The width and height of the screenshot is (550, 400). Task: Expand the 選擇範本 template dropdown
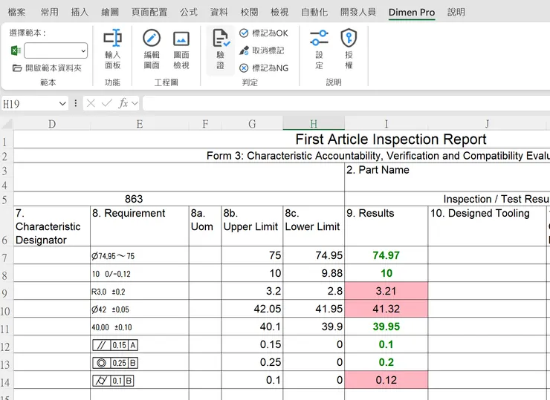coord(82,50)
